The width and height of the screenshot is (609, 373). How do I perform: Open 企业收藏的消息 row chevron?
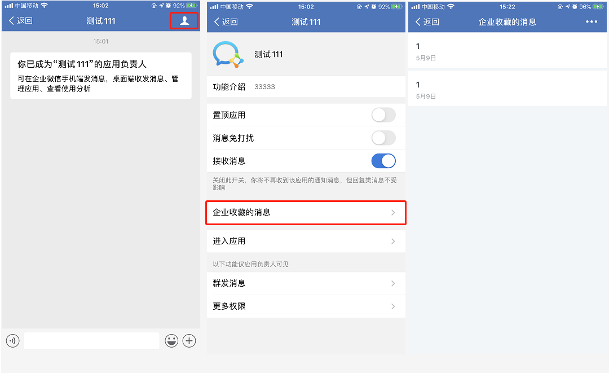pyautogui.click(x=393, y=213)
